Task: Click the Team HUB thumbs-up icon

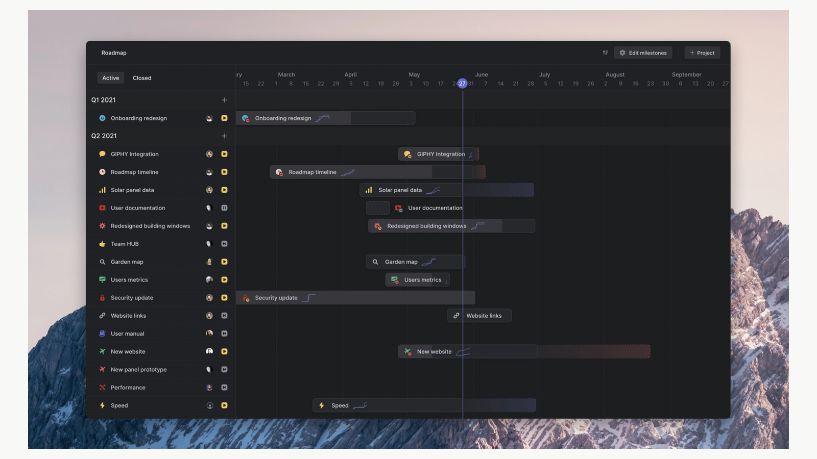Action: (102, 244)
